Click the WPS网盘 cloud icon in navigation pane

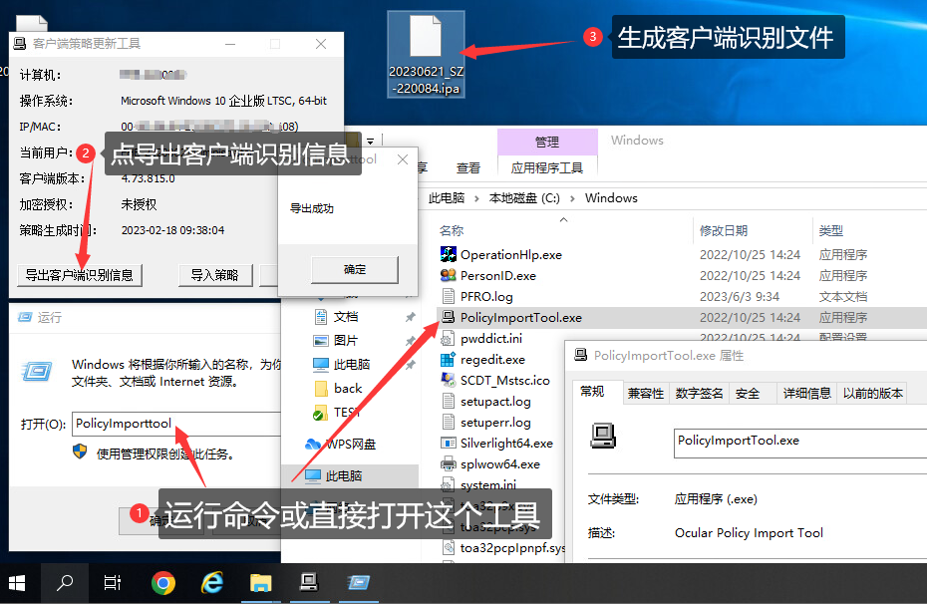[313, 444]
